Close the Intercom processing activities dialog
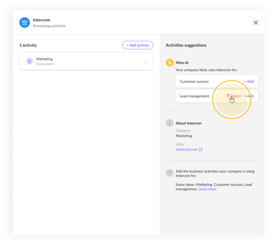The image size is (272, 245). point(255,23)
